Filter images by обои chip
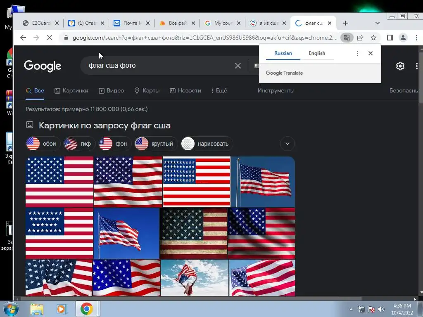This screenshot has height=317, width=423. click(43, 144)
